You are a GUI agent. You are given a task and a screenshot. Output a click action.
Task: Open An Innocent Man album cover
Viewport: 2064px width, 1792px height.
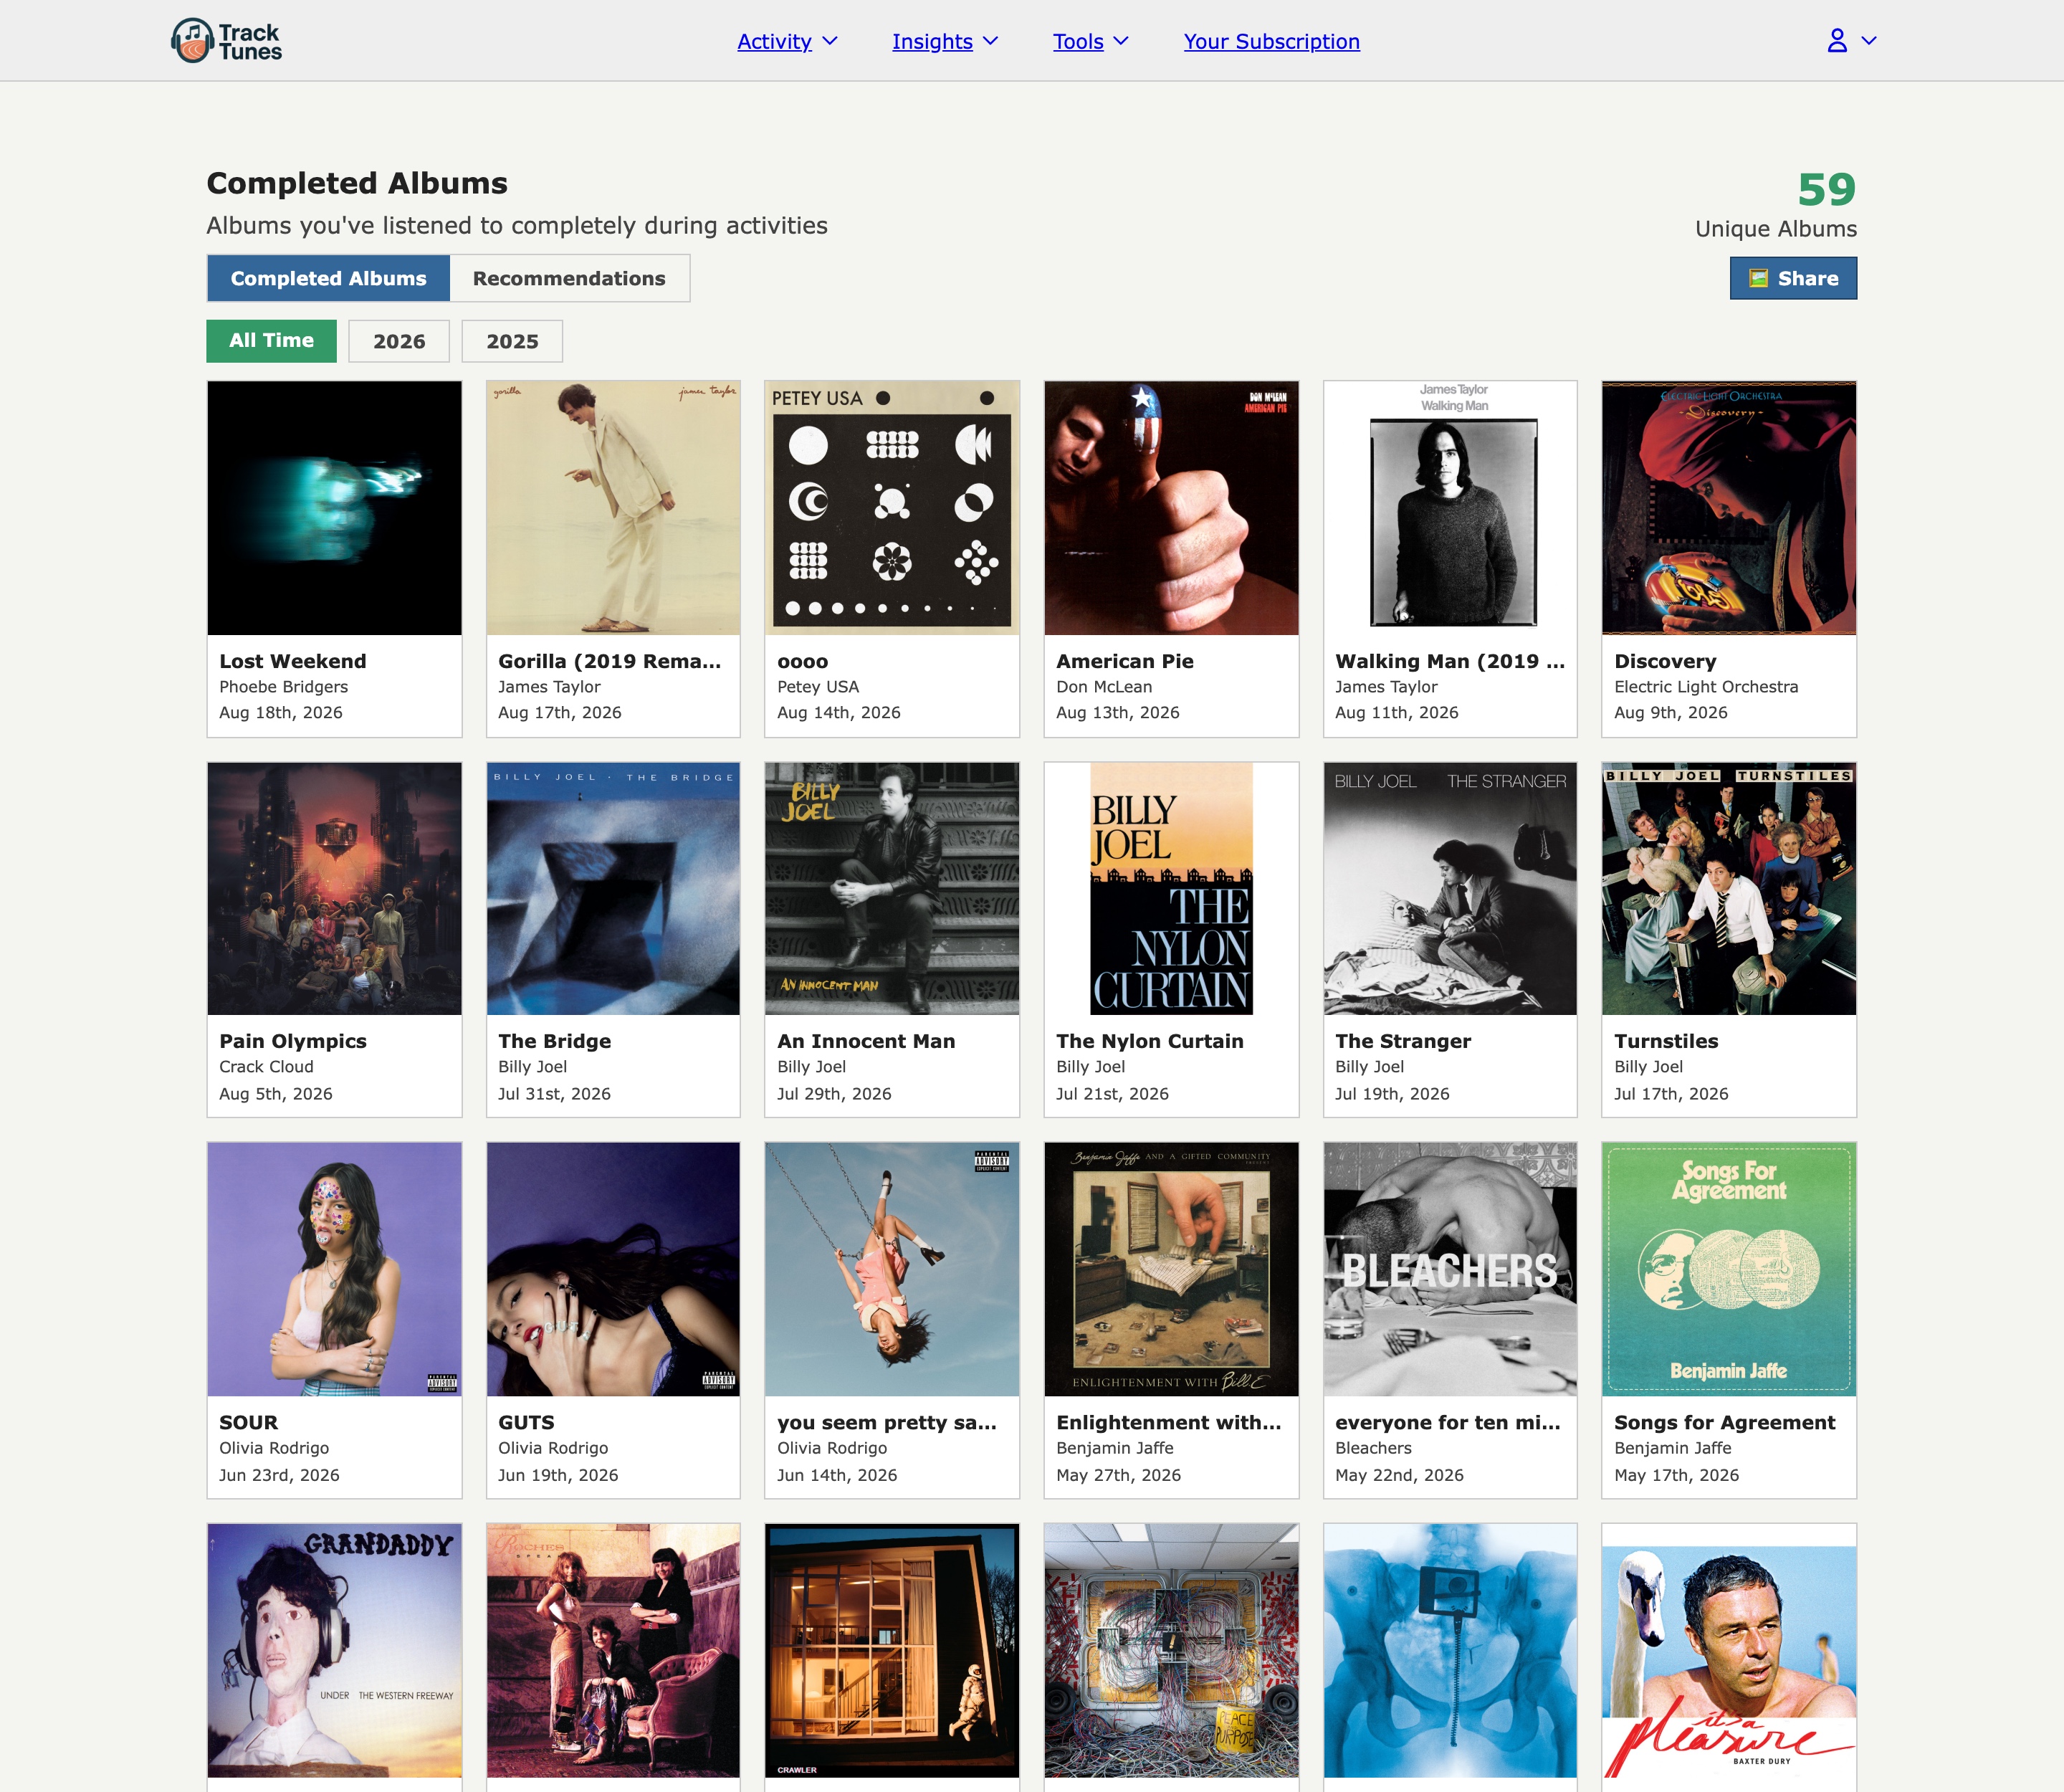pos(892,889)
